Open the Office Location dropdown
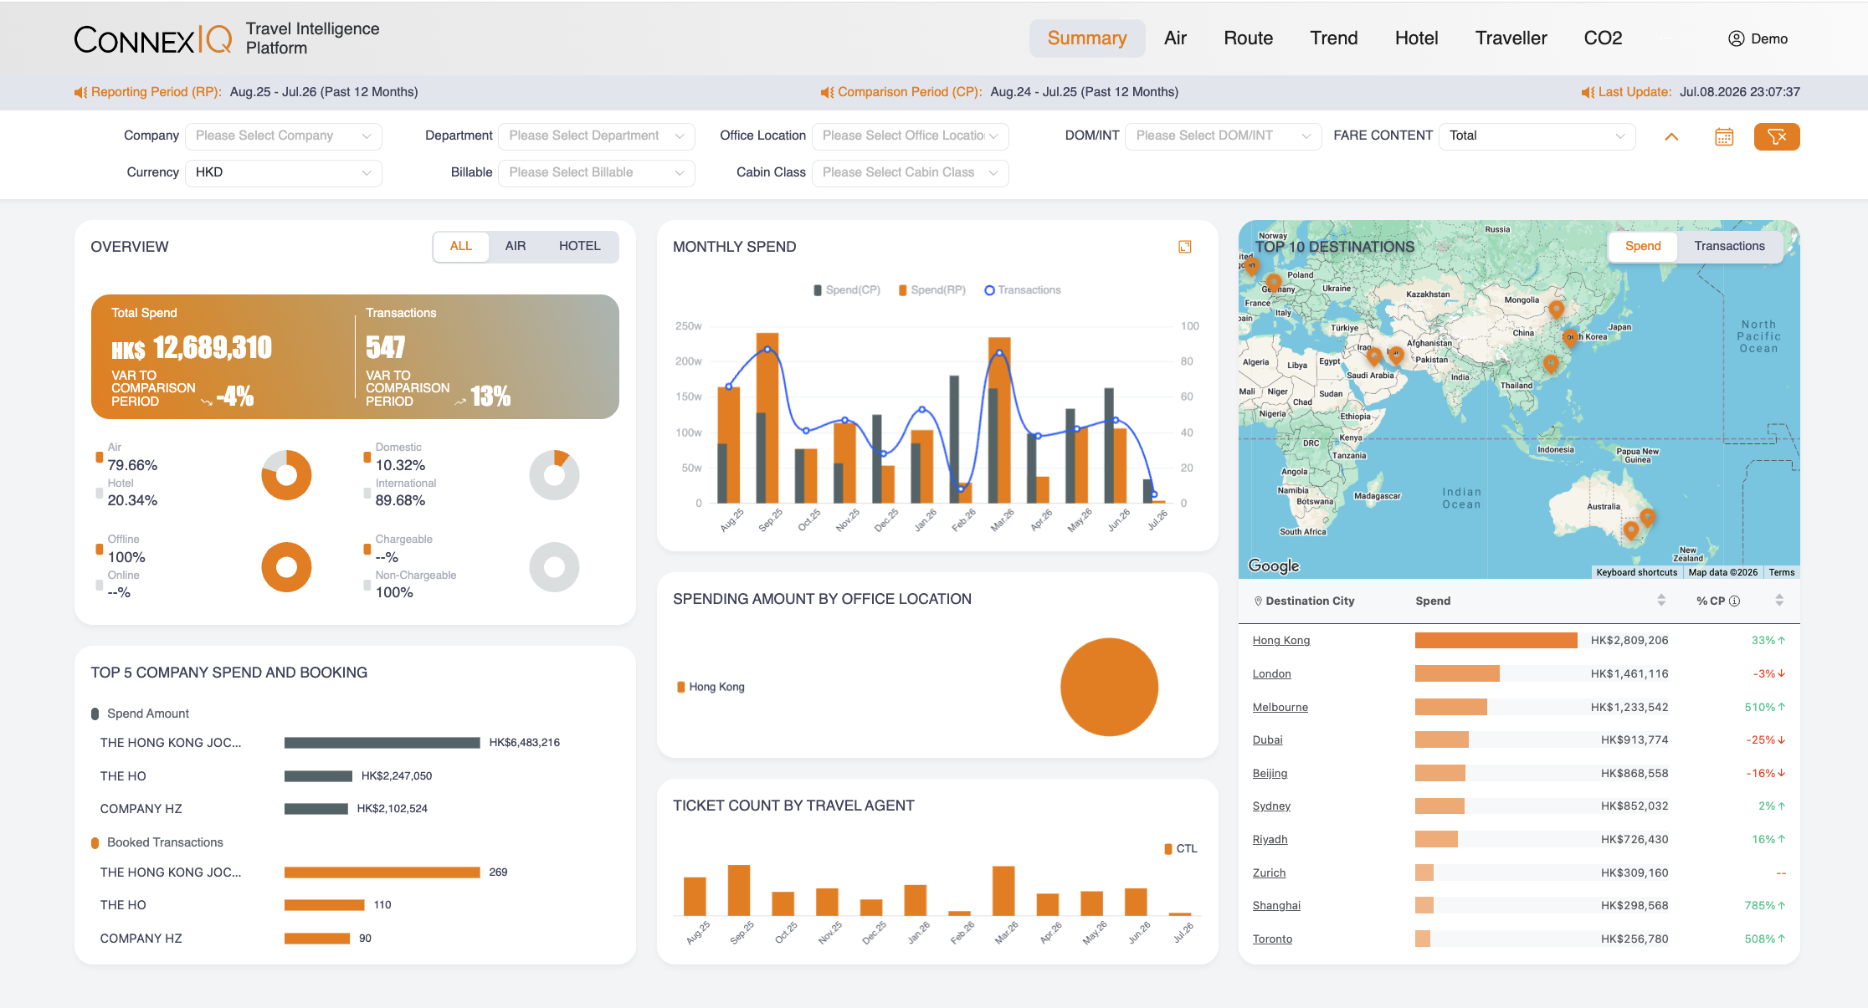This screenshot has width=1868, height=1008. [x=911, y=136]
